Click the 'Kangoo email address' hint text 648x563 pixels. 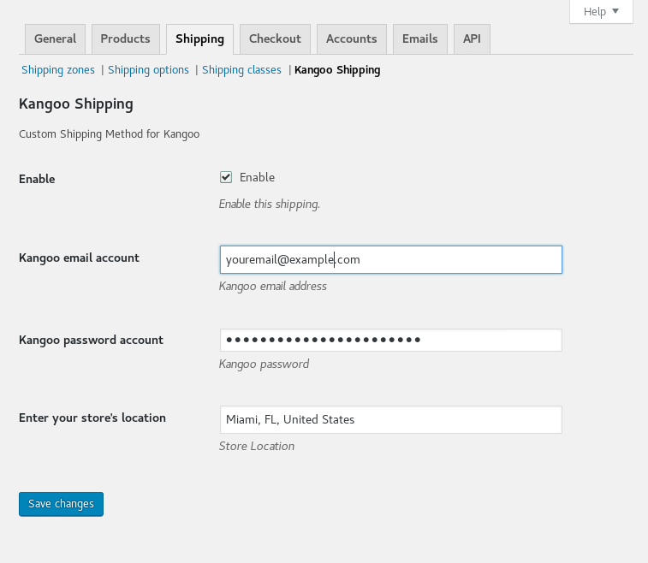273,287
